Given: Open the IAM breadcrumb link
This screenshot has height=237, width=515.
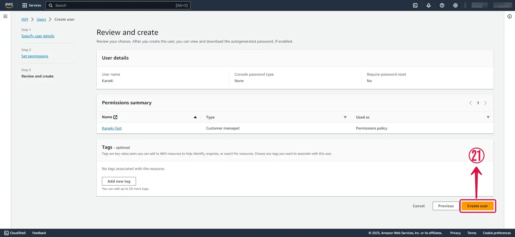Looking at the screenshot, I should 25,19.
